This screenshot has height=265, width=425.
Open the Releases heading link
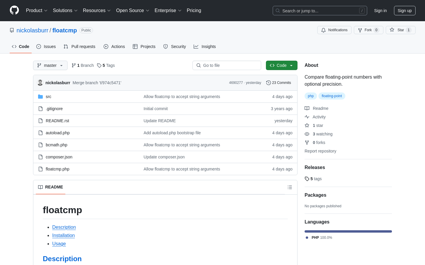click(315, 167)
